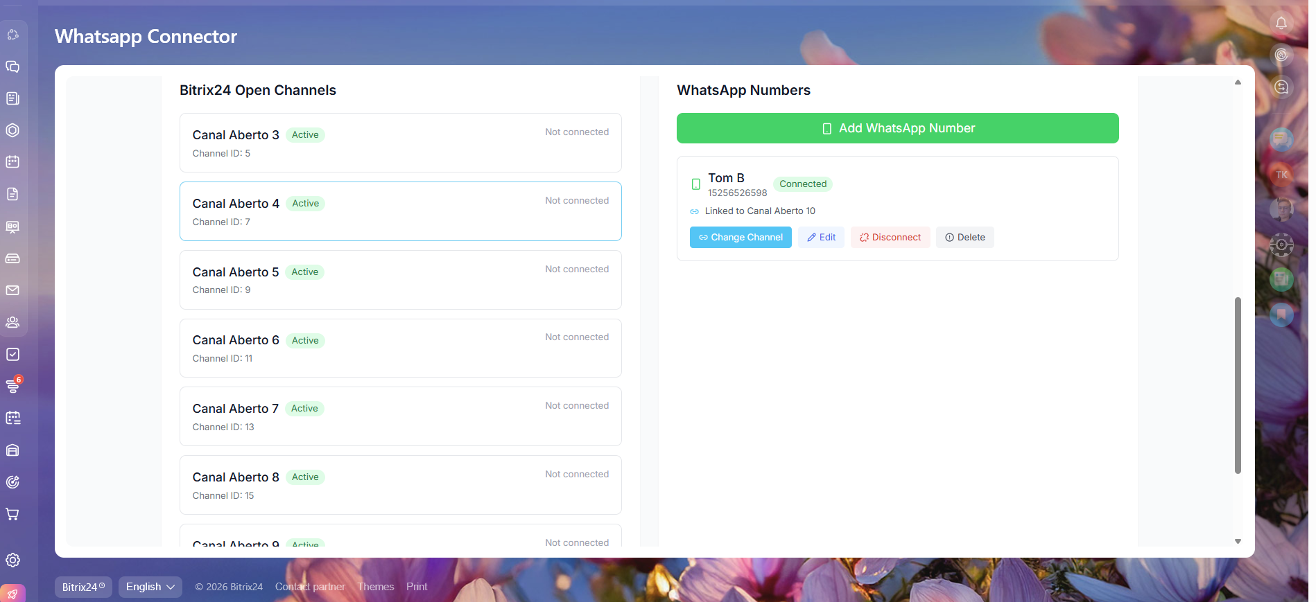Open the shopping cart icon in sidebar
The width and height of the screenshot is (1316, 602).
(x=12, y=514)
